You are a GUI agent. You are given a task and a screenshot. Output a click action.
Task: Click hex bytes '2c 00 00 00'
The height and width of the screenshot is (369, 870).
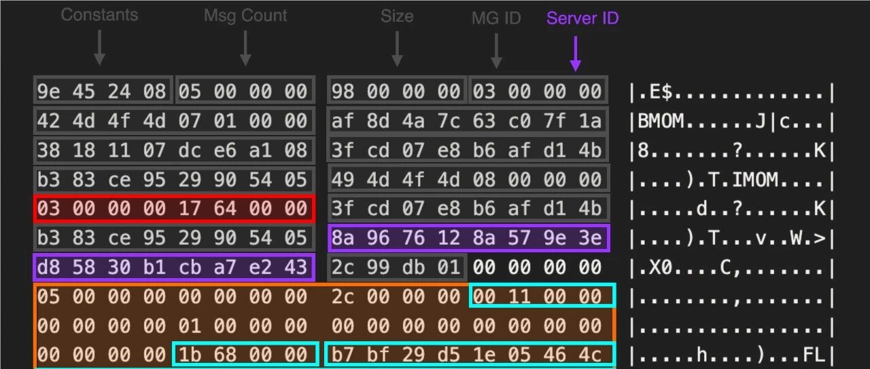coord(396,296)
